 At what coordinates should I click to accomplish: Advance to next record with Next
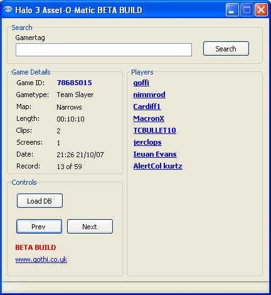90,227
